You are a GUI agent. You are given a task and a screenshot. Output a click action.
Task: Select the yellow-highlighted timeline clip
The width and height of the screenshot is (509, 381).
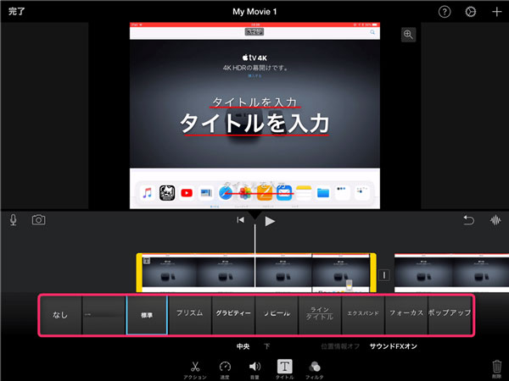tap(256, 273)
